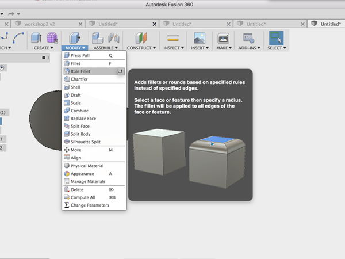Click the Split Body icon
Screen dimensions: 345x259
point(67,134)
